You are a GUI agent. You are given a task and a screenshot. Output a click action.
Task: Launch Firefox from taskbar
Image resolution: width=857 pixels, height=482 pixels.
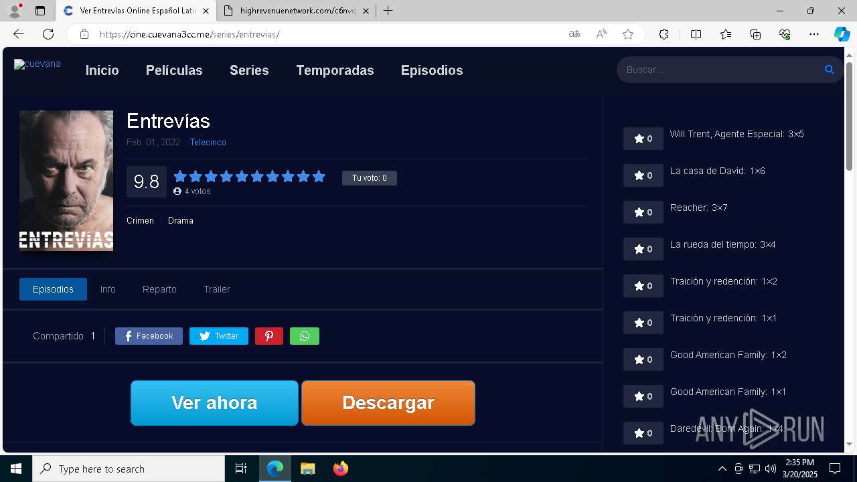coord(340,469)
